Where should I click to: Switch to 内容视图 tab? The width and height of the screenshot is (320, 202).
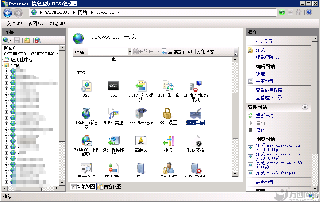[x=109, y=187]
